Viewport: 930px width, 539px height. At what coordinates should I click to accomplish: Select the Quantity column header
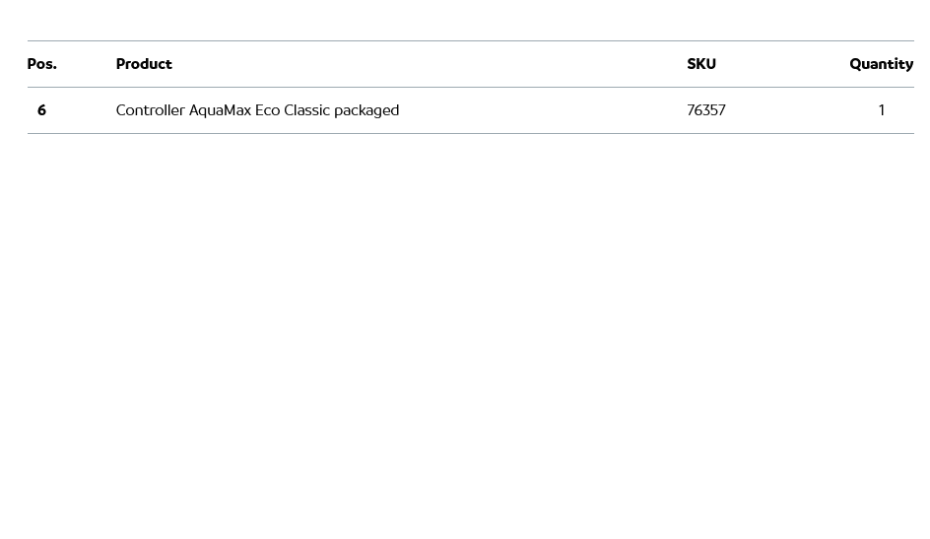(x=881, y=64)
